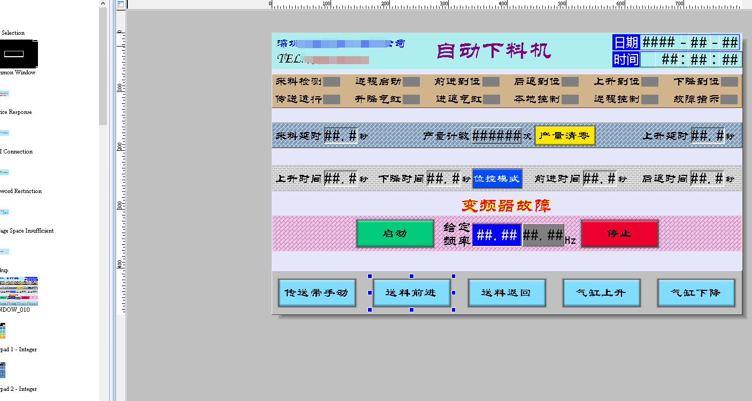The height and width of the screenshot is (401, 752).
Task: Click the Keypad 2 - Integer window icon
Action: [x=3, y=370]
